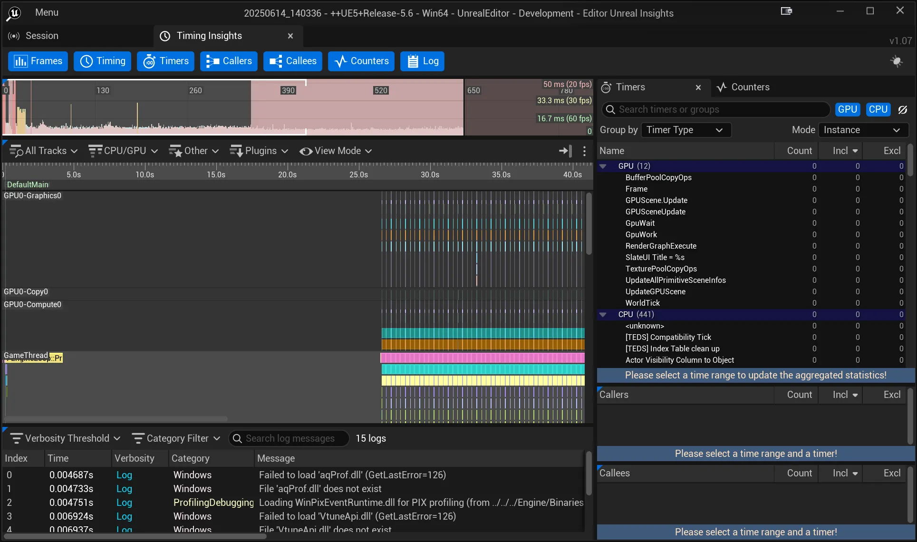Click the debug bug icon
This screenshot has width=917, height=542.
click(897, 61)
